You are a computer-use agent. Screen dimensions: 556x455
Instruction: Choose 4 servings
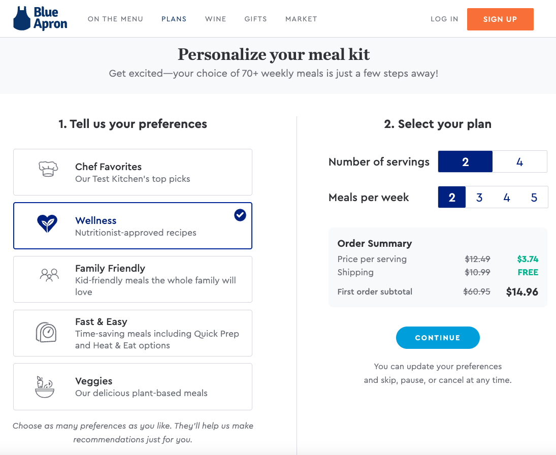click(x=519, y=161)
